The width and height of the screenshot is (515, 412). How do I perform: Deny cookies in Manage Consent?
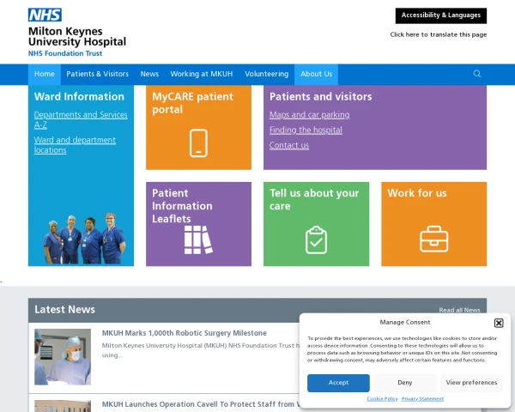tap(404, 383)
